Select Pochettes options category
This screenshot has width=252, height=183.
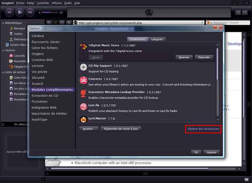pos(40,101)
